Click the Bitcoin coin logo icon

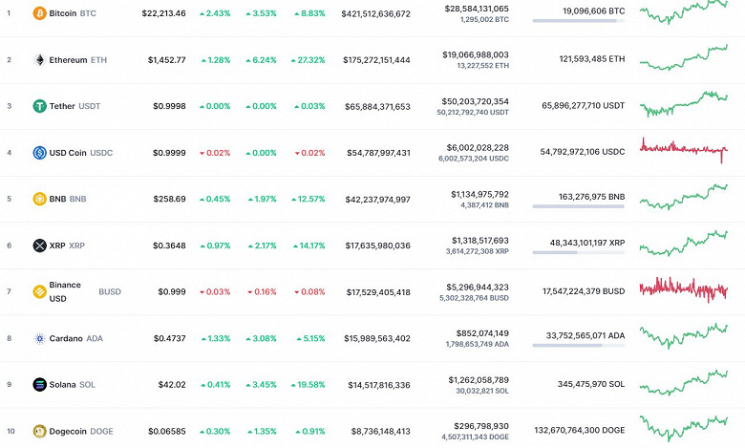(x=39, y=13)
